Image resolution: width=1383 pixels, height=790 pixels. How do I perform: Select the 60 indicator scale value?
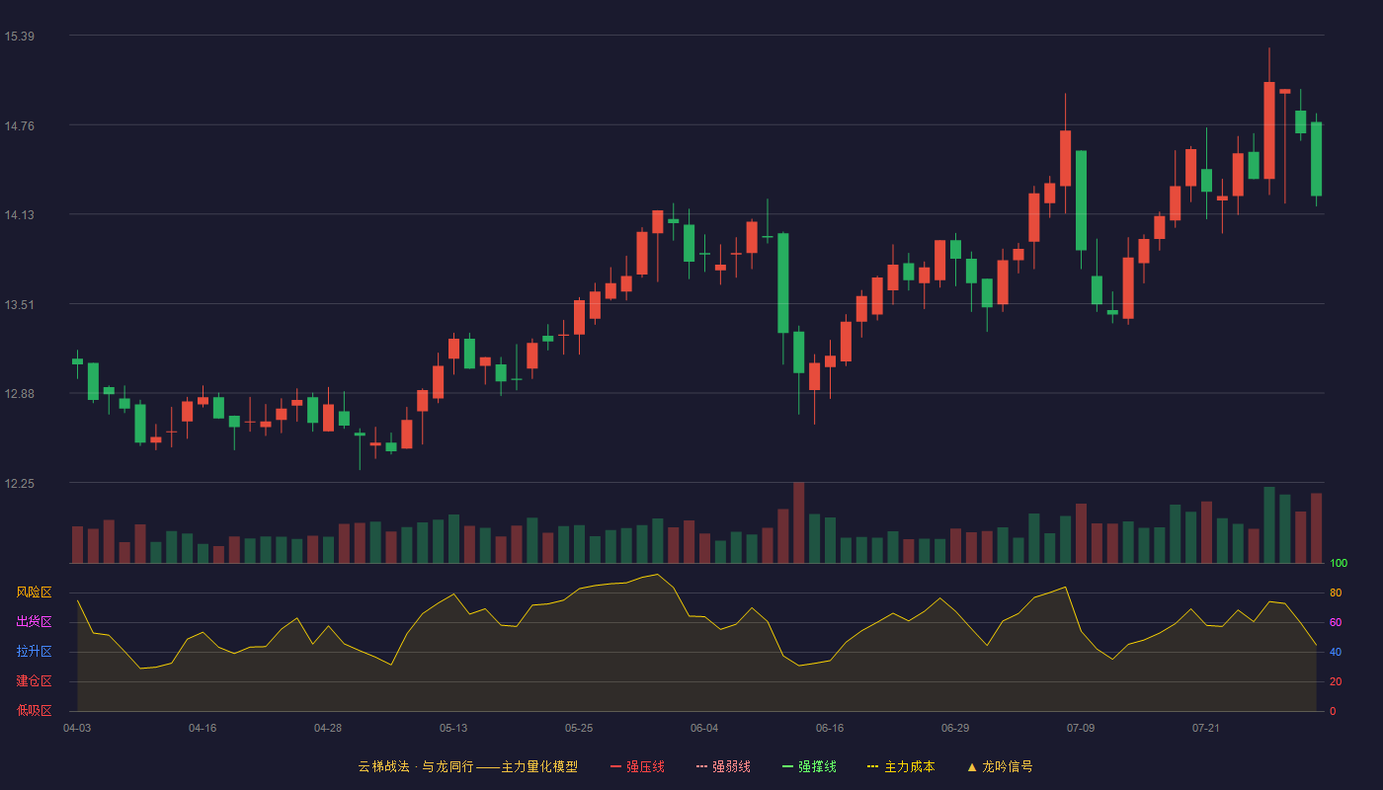pos(1336,623)
